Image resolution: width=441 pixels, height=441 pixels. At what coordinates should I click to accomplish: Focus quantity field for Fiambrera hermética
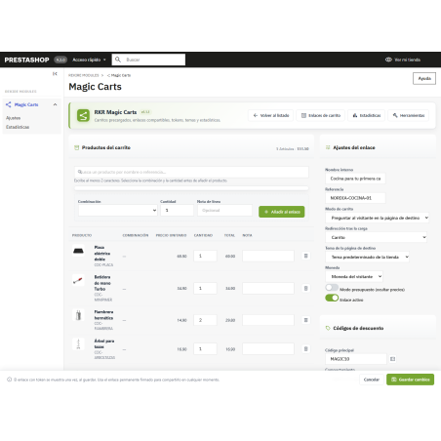pos(205,320)
